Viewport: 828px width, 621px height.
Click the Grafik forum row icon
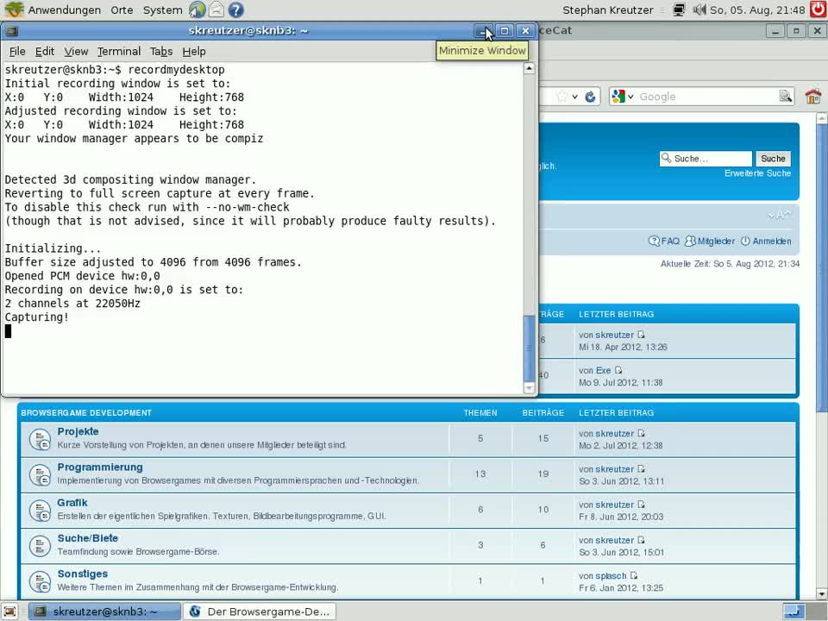[x=40, y=510]
